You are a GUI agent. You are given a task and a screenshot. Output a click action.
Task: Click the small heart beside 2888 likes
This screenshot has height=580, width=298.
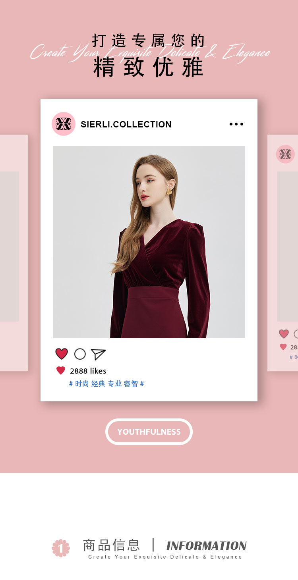pyautogui.click(x=61, y=370)
